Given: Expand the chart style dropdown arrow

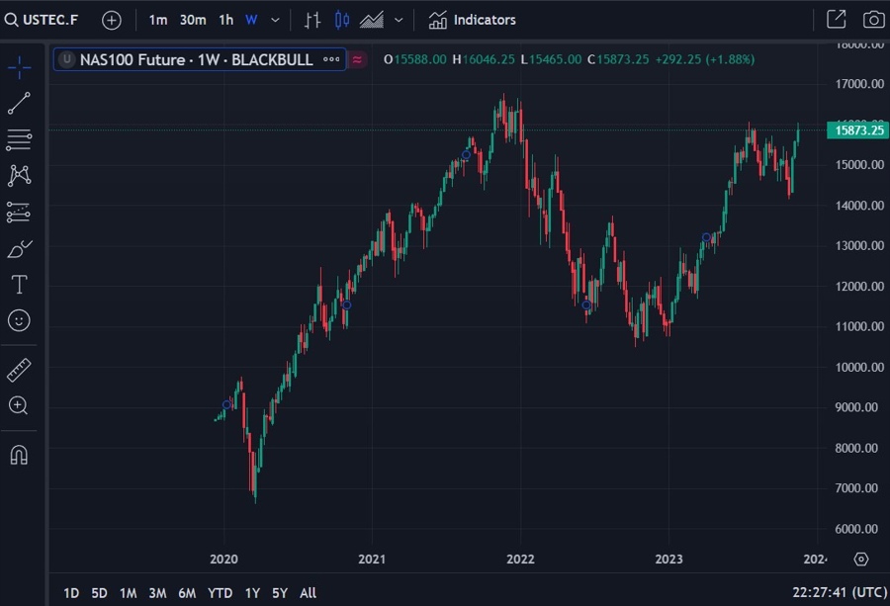Looking at the screenshot, I should point(399,21).
